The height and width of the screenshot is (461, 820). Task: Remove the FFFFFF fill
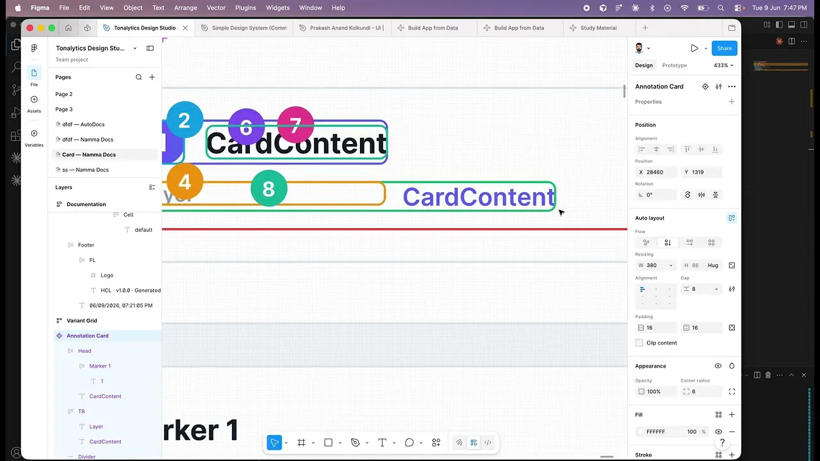(732, 432)
